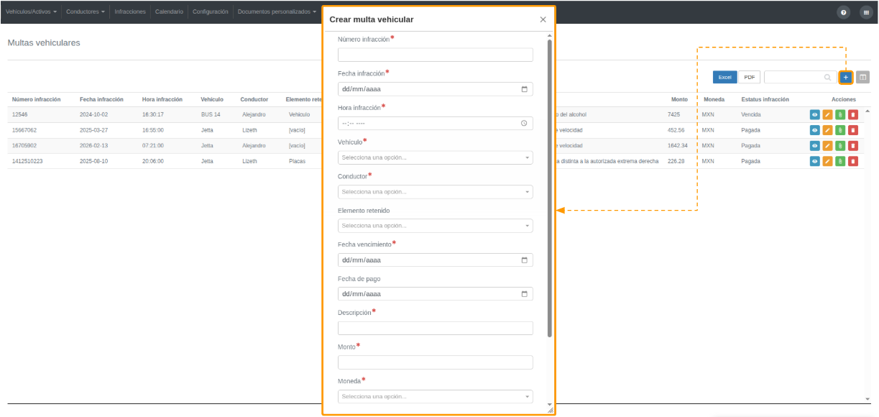879x417 pixels.
Task: Open the apps grid icon in top bar
Action: tap(865, 12)
